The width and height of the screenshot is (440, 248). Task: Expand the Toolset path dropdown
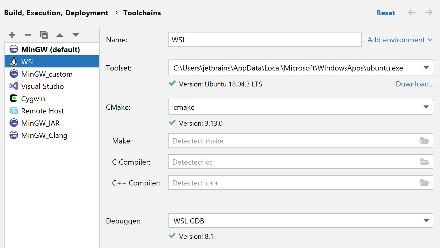[x=426, y=67]
